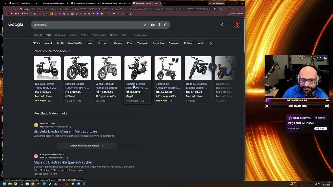The height and width of the screenshot is (187, 333).
Task: Show hidden system tray icons
Action: pos(312,184)
